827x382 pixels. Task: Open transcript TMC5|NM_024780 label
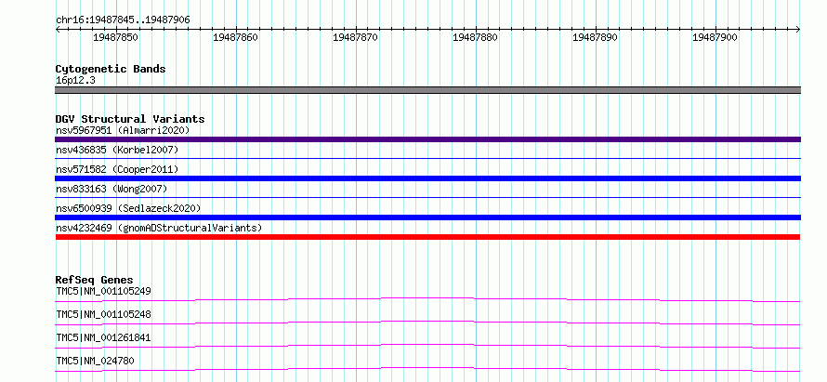pyautogui.click(x=95, y=361)
